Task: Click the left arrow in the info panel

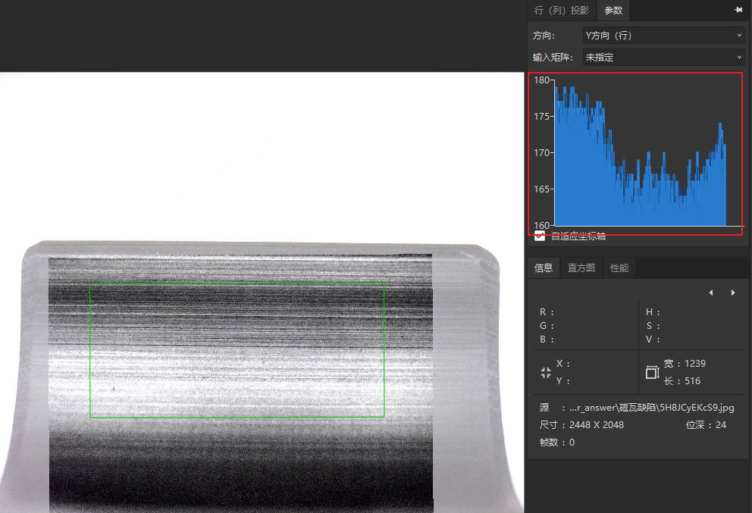Action: 710,292
